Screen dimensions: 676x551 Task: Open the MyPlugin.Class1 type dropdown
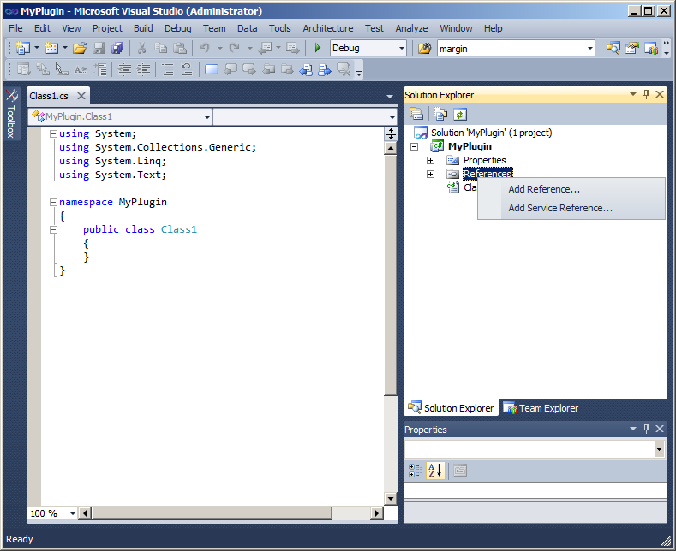(x=207, y=116)
